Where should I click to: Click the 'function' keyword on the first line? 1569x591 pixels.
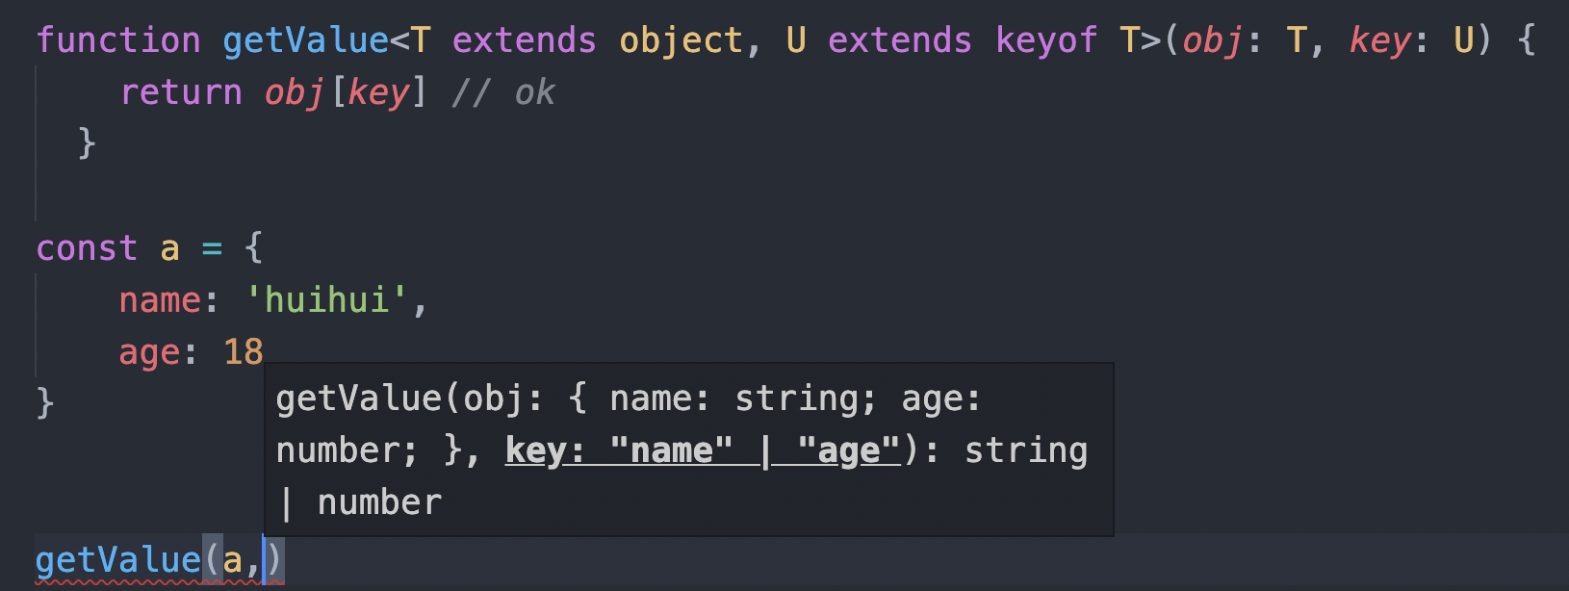point(118,40)
